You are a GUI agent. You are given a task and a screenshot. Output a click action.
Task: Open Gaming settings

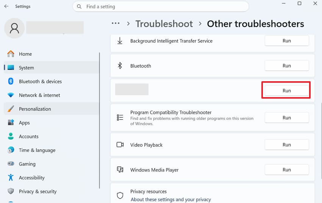pos(52,164)
